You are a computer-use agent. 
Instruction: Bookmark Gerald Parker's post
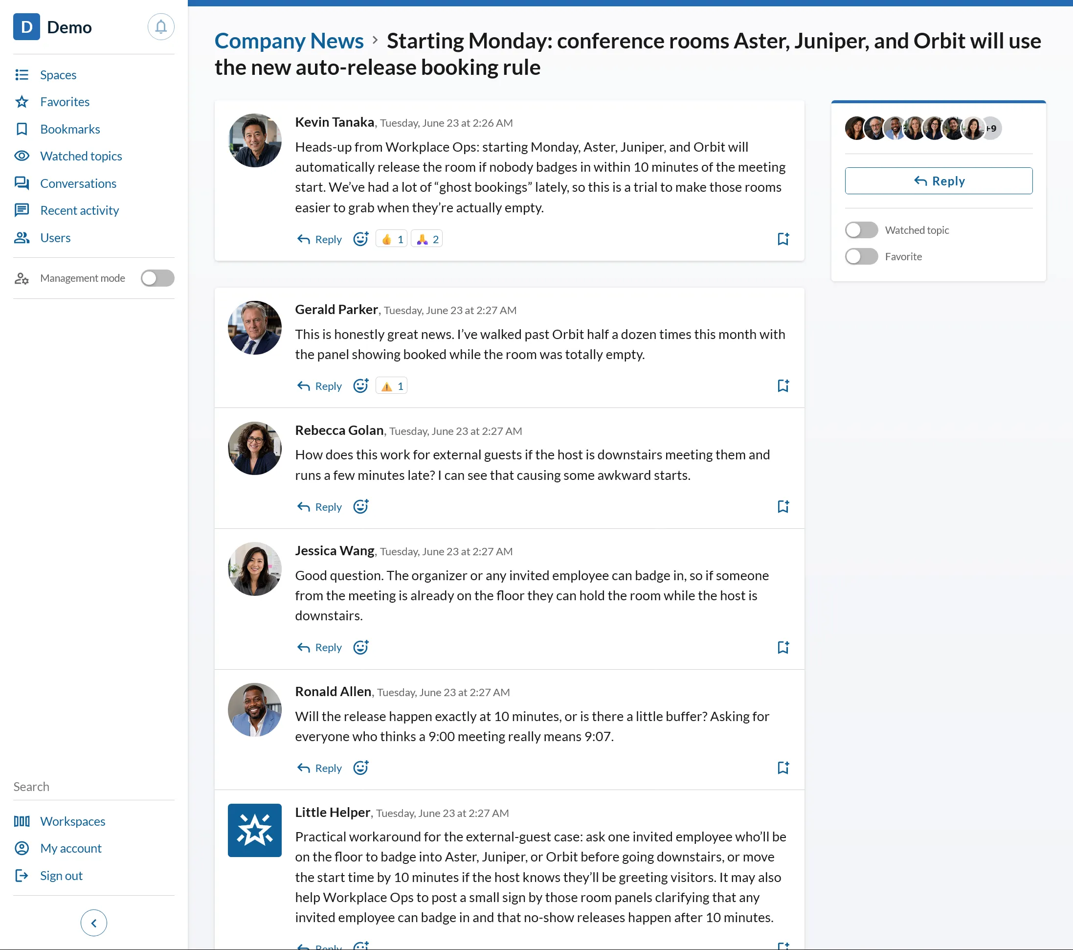[782, 386]
